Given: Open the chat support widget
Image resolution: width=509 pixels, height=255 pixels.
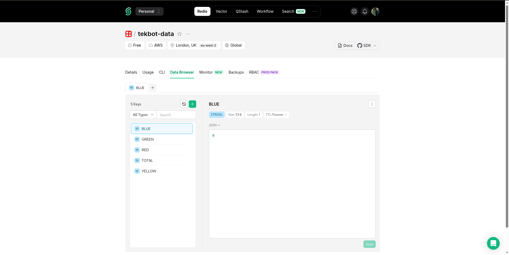Looking at the screenshot, I should 493,243.
